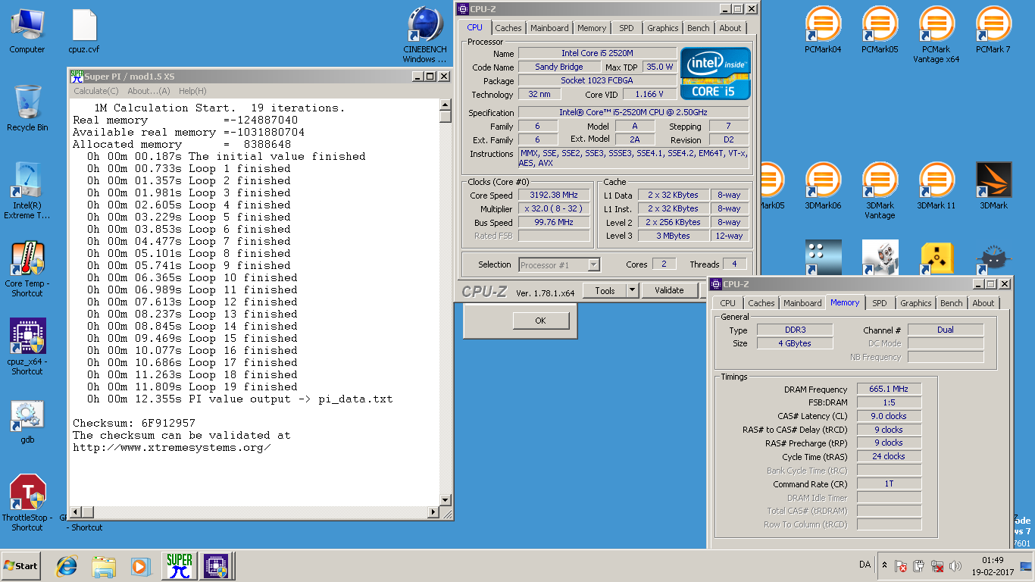The height and width of the screenshot is (582, 1035).
Task: Click Super PI horizontal scrollbar left arrow
Action: point(75,512)
